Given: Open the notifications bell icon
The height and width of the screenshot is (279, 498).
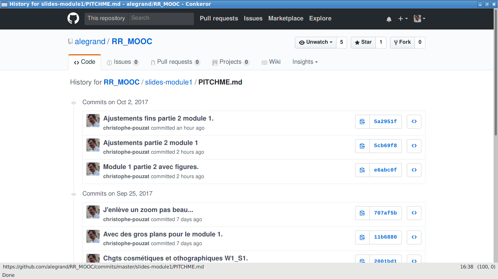Looking at the screenshot, I should tap(389, 19).
